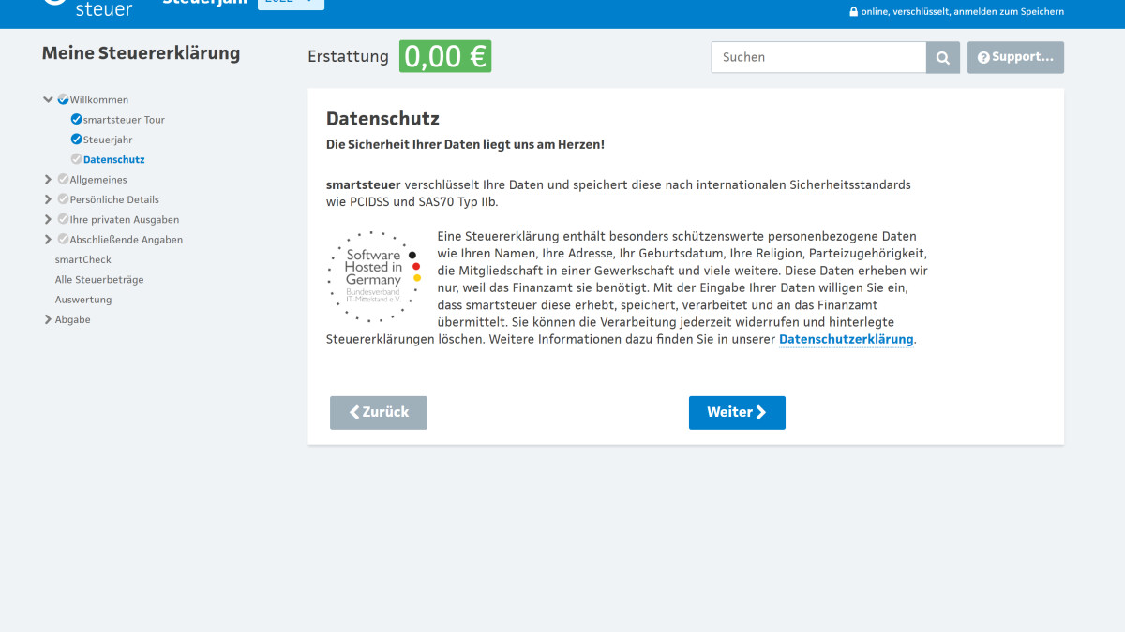
Task: Click the Zurück button
Action: [378, 412]
